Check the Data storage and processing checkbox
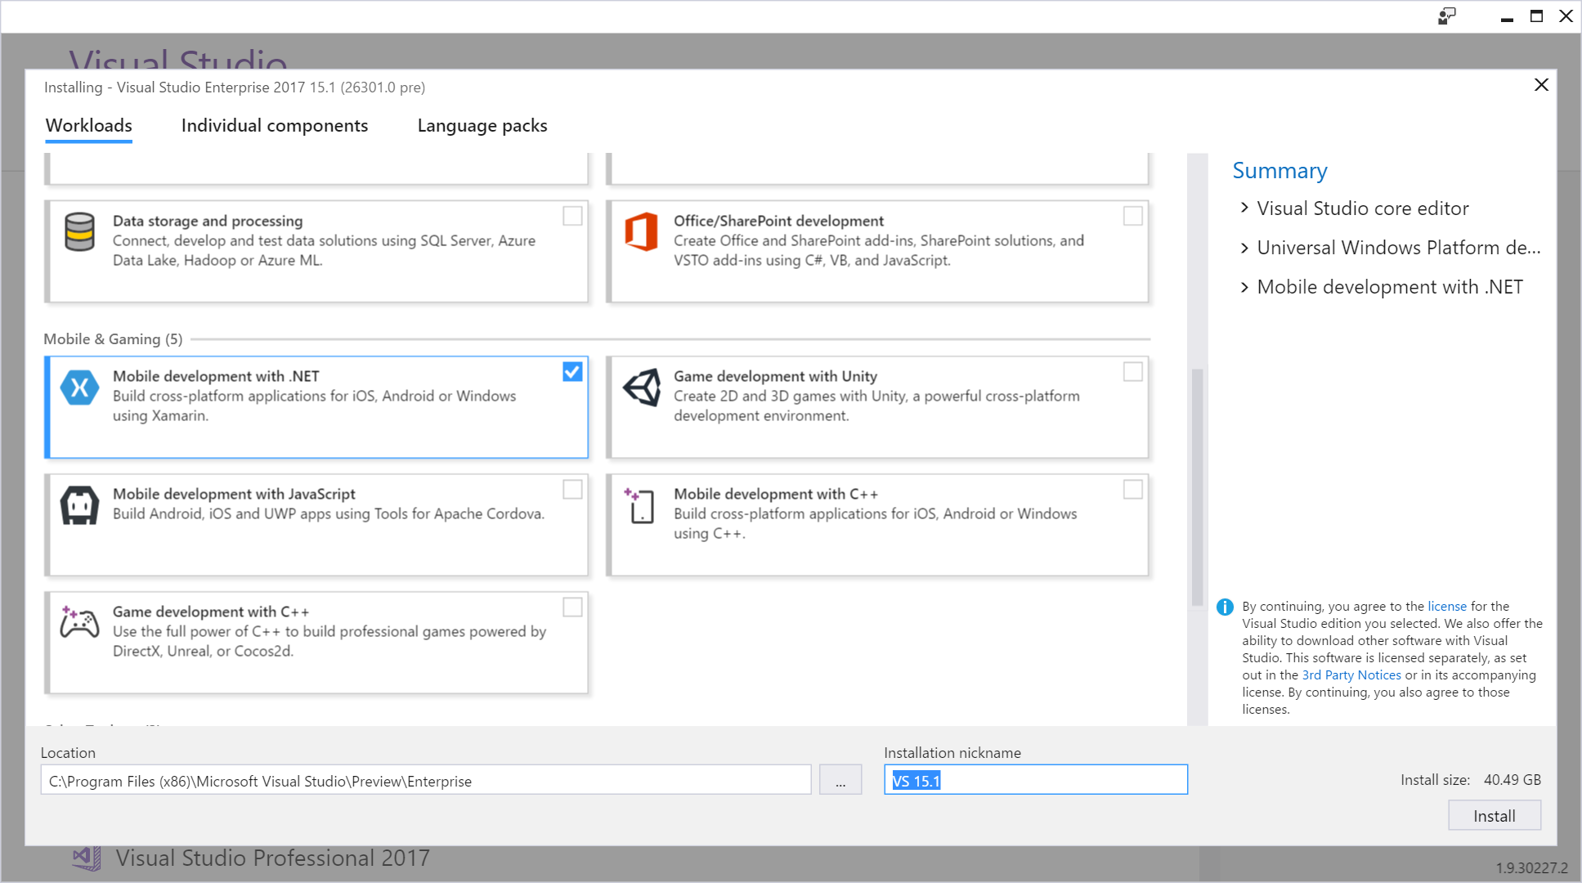 [x=572, y=216]
